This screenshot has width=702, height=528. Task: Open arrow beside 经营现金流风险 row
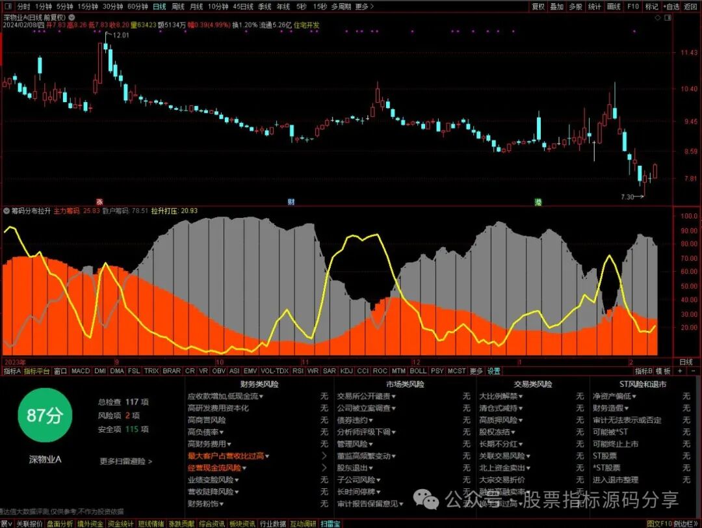[324, 468]
